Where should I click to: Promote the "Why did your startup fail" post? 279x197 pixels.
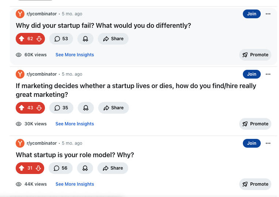255,55
